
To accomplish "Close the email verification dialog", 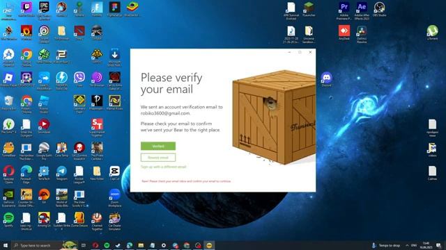I will point(310,52).
